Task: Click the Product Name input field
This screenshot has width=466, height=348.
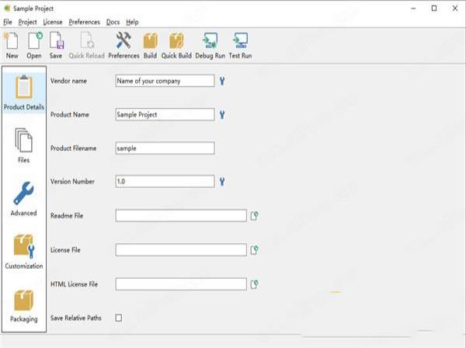Action: [165, 114]
